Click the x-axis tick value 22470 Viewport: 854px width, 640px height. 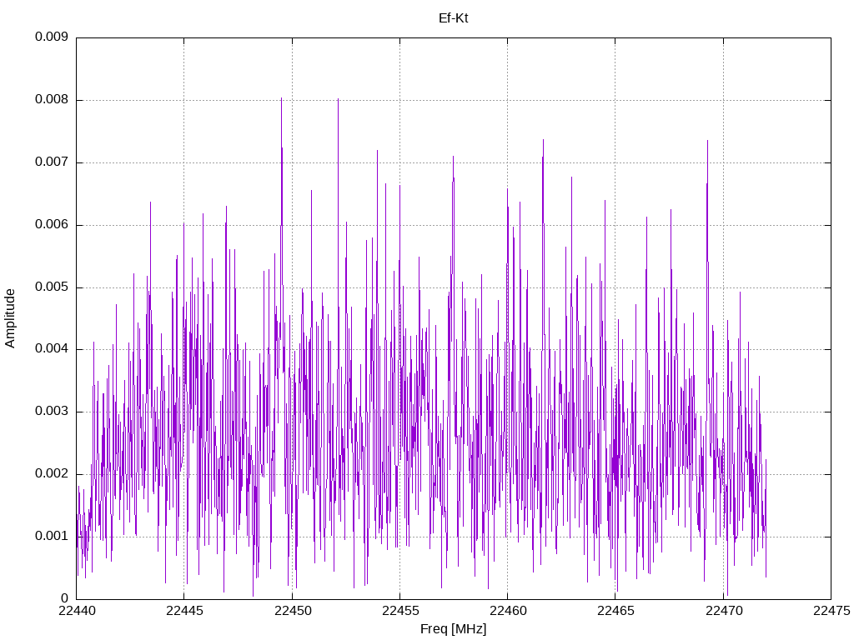[724, 611]
